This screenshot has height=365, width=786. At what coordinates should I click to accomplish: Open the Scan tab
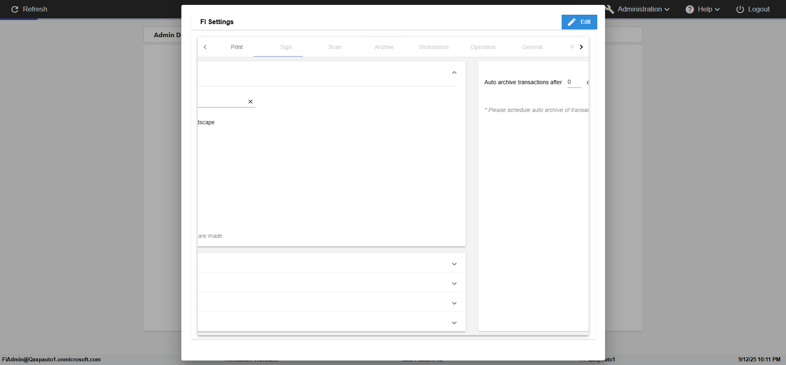(x=335, y=47)
